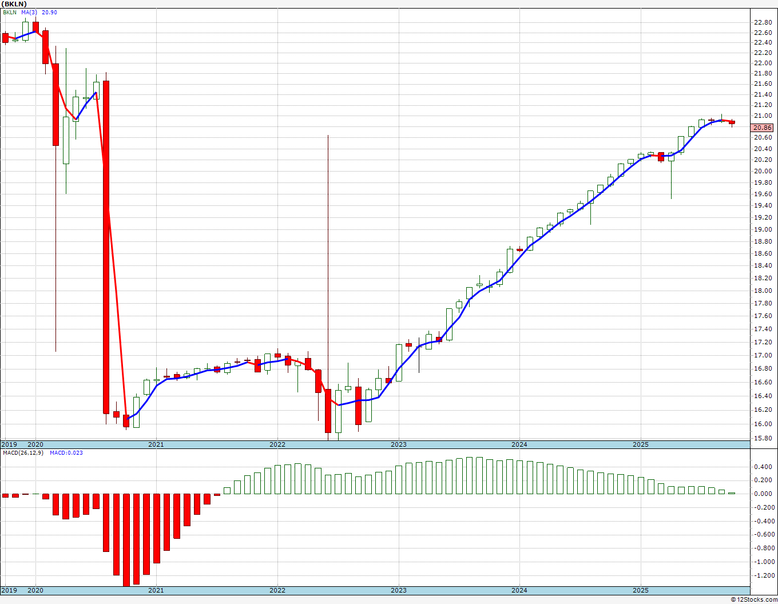The height and width of the screenshot is (604, 778).
Task: Click the 19.00 price axis label
Action: (x=763, y=230)
